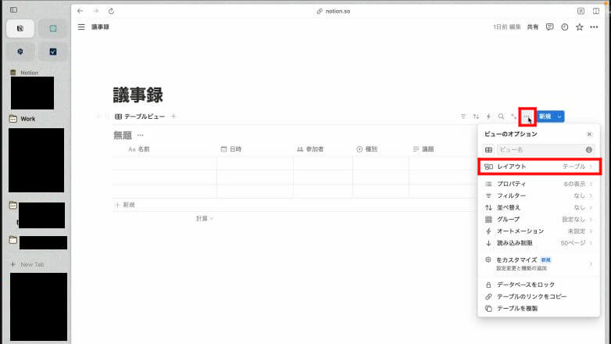Click the sort icon in database toolbar
Image resolution: width=611 pixels, height=344 pixels.
tap(476, 116)
